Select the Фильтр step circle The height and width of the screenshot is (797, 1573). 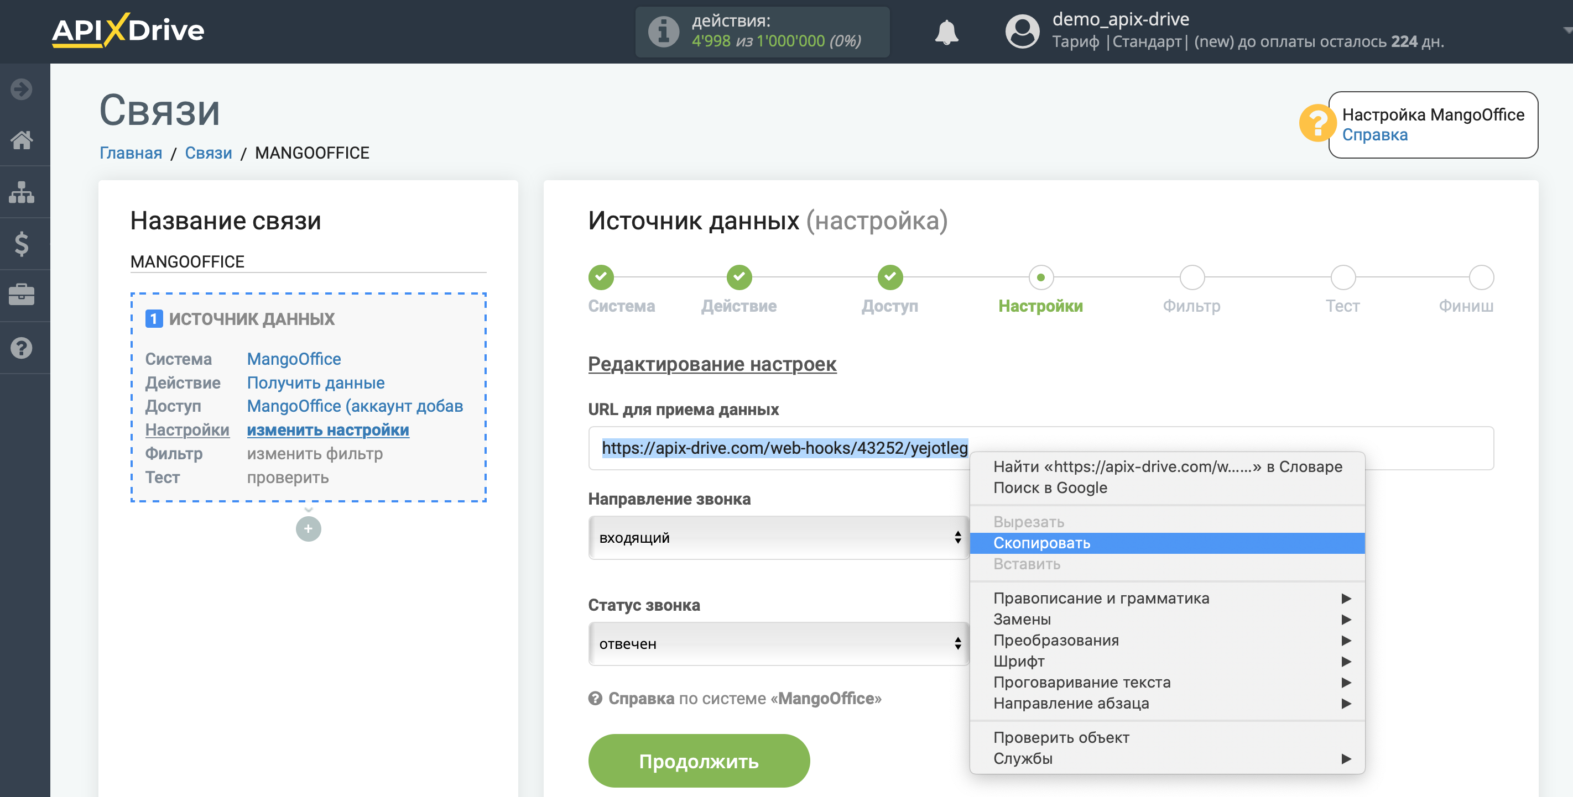coord(1191,277)
